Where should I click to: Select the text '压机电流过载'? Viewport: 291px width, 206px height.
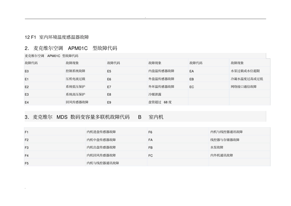tap(75, 79)
